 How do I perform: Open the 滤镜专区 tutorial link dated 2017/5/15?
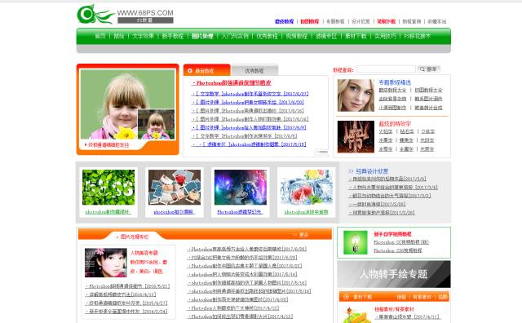point(249,144)
